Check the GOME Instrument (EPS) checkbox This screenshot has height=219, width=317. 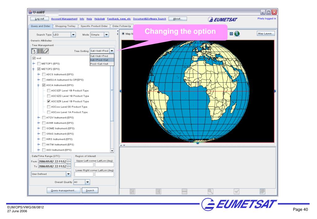click(x=44, y=128)
